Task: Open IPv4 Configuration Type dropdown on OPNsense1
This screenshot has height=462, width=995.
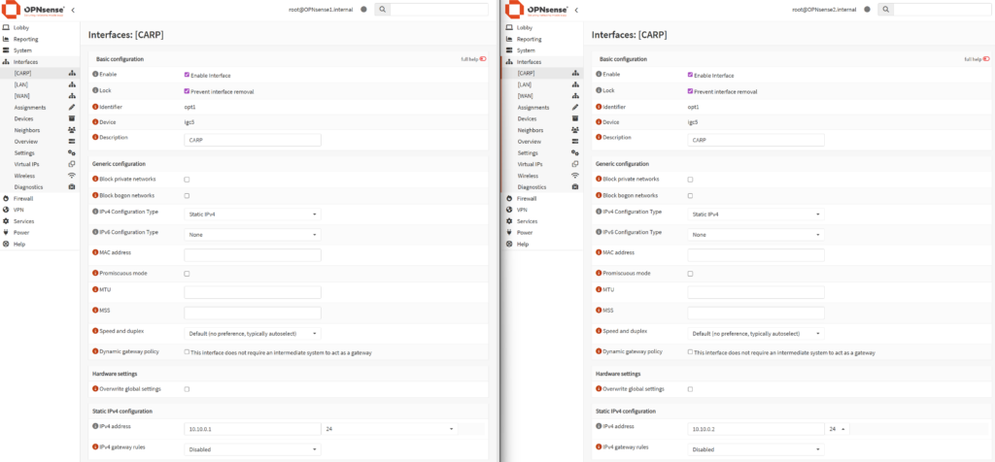Action: (x=252, y=214)
